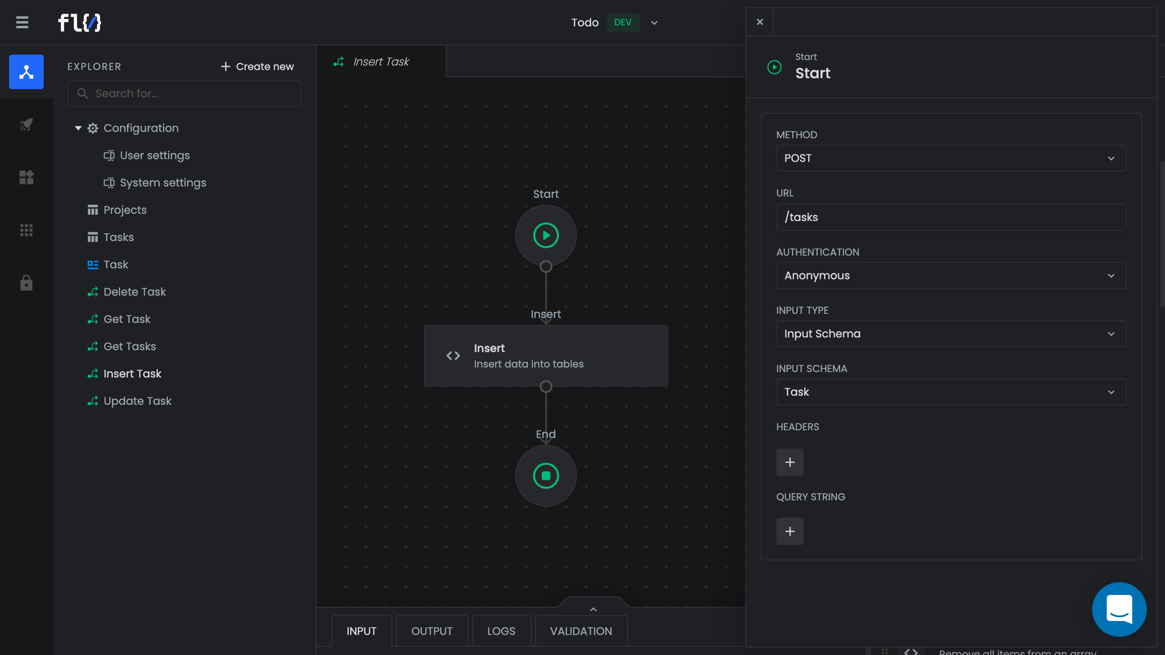The image size is (1165, 655).
Task: Open the widgets icon in left sidebar
Action: (26, 177)
